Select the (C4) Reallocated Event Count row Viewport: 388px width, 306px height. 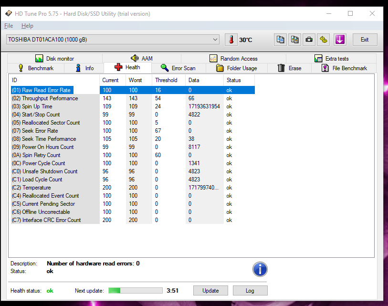coord(133,196)
